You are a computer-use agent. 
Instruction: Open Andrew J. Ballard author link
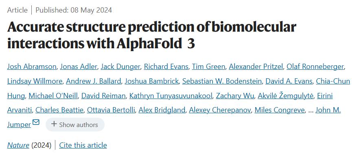94,81
